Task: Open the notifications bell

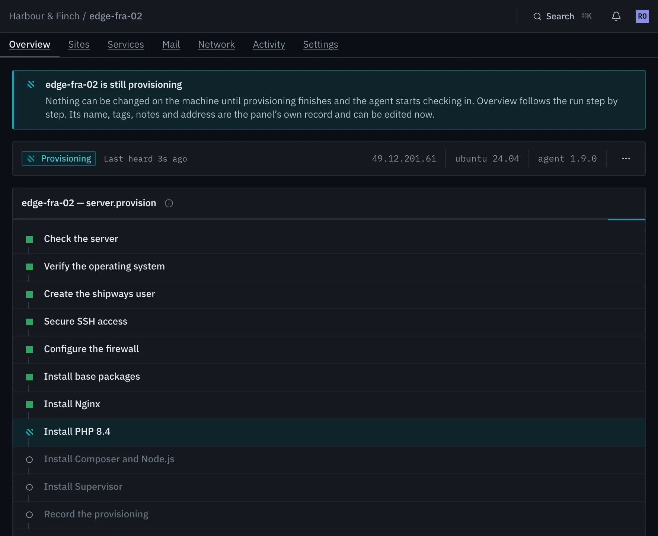Action: (616, 16)
